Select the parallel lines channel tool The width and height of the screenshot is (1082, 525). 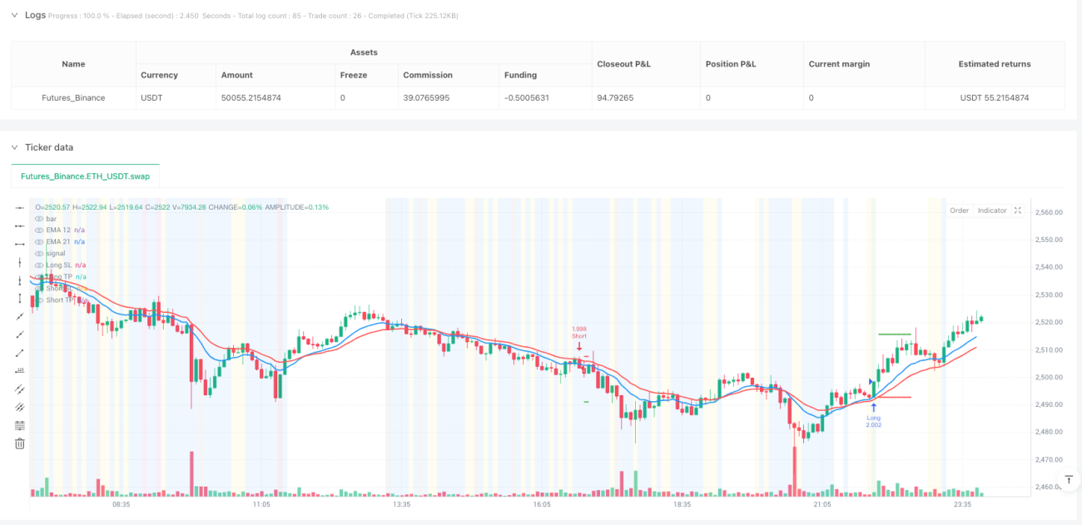pyautogui.click(x=20, y=389)
